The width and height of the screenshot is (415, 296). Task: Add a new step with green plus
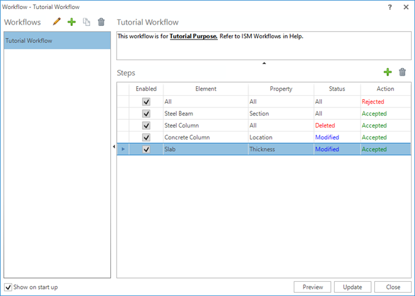pyautogui.click(x=388, y=72)
